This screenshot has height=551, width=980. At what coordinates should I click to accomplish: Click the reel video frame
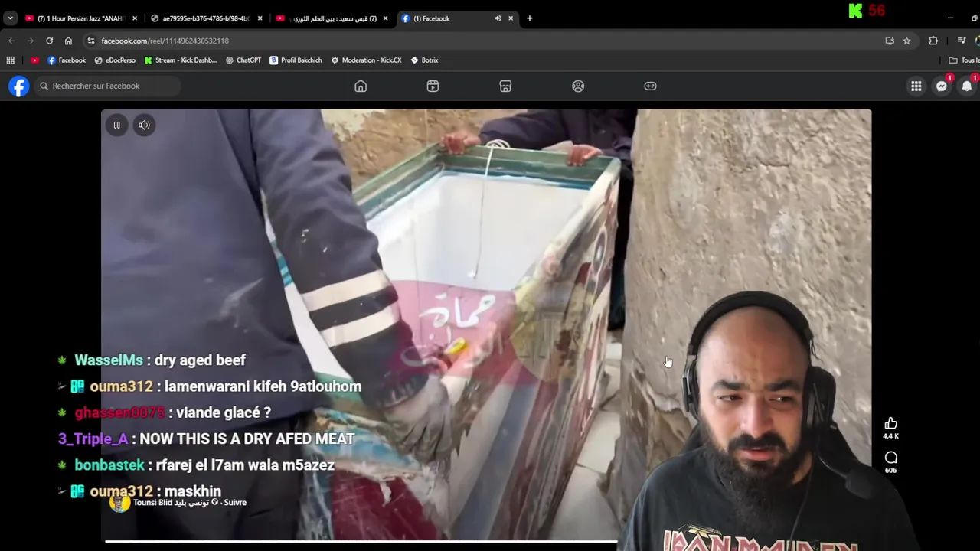tap(486, 325)
